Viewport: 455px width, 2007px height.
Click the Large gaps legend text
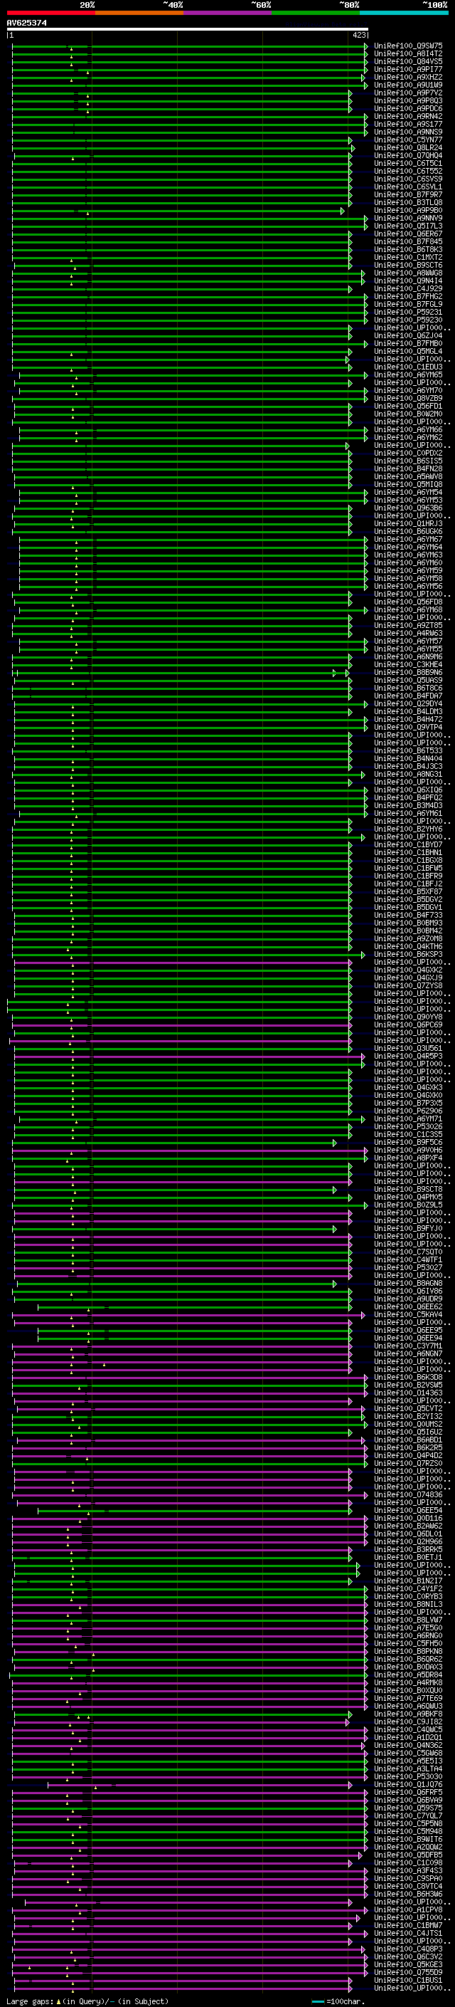pos(87,2001)
